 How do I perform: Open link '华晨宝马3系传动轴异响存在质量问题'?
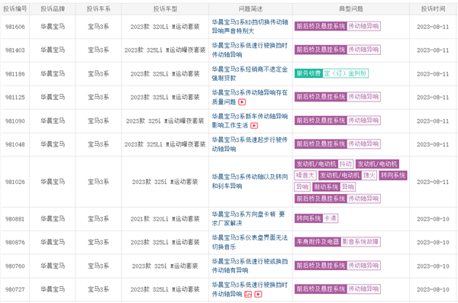(250, 97)
